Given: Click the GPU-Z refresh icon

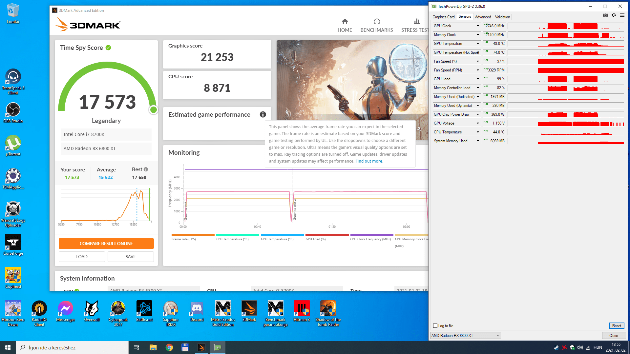Looking at the screenshot, I should point(614,15).
